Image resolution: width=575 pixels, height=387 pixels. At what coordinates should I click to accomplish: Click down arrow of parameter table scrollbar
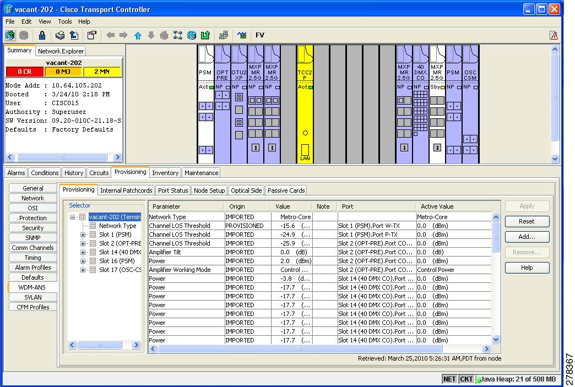pos(496,340)
